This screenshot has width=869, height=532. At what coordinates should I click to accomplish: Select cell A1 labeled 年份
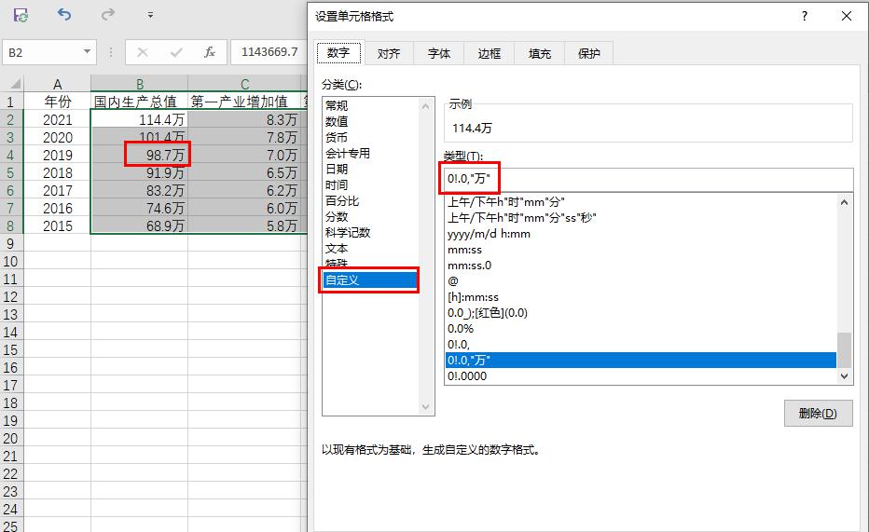pyautogui.click(x=58, y=102)
